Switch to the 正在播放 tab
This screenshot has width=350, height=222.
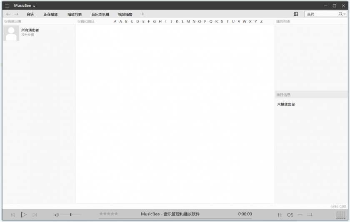coord(50,14)
